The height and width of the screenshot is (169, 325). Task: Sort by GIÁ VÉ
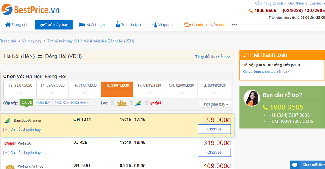(x=26, y=103)
